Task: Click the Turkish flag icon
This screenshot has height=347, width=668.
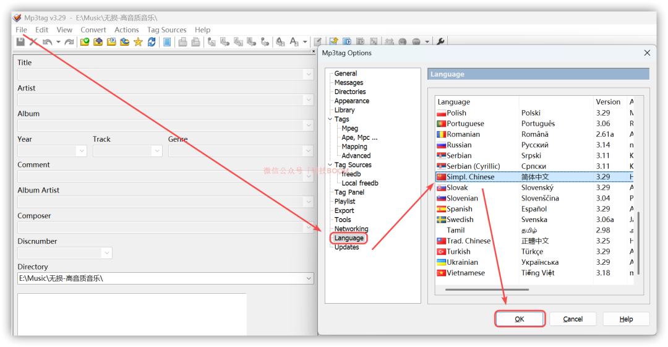Action: click(x=442, y=252)
